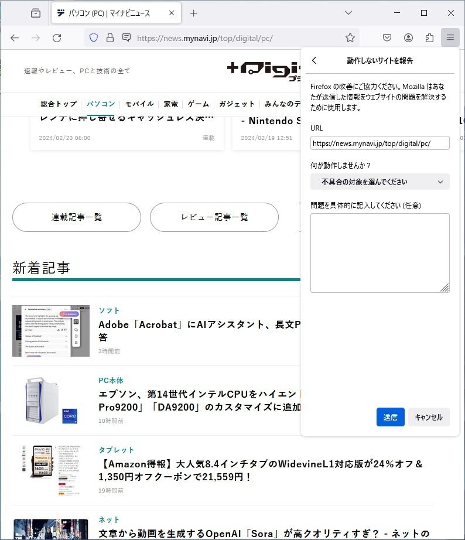Open the エプソン 第14世代インテルCPU article headline
The image size is (465, 540).
(x=200, y=401)
